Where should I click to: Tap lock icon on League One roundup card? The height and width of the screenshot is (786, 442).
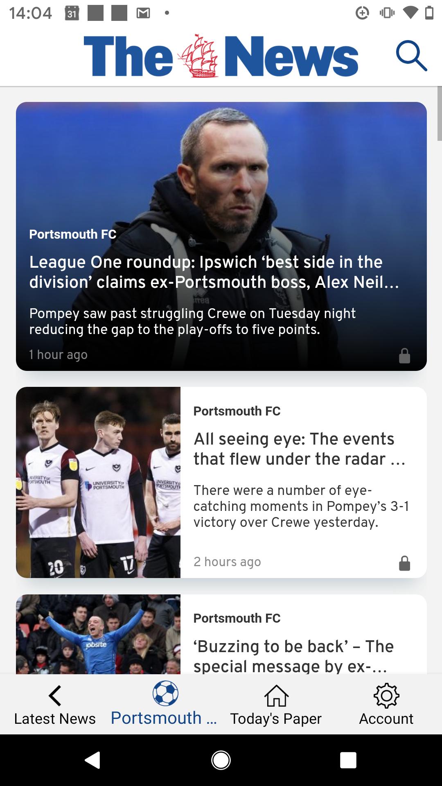(404, 356)
